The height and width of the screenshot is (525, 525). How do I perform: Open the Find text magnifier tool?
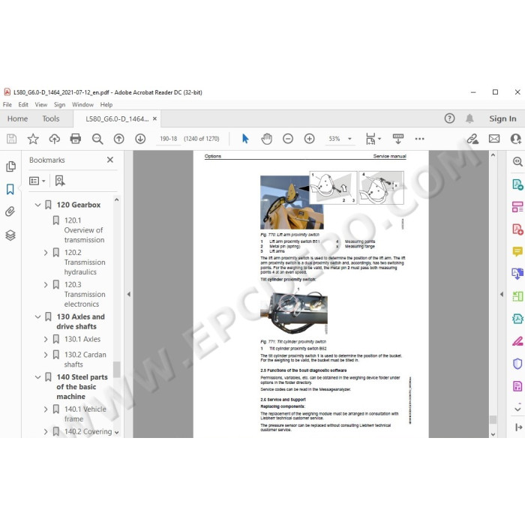[x=97, y=139]
